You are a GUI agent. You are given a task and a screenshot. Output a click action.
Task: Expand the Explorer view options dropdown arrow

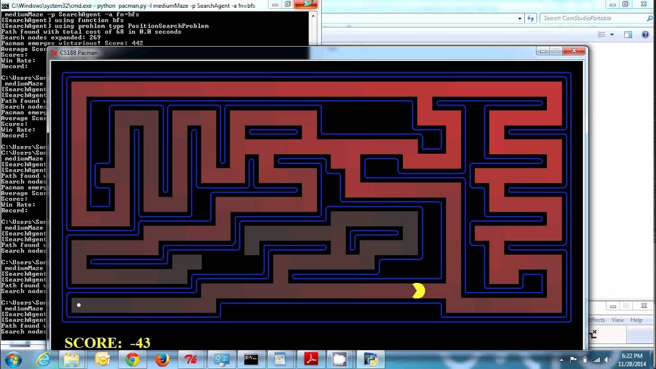(611, 34)
